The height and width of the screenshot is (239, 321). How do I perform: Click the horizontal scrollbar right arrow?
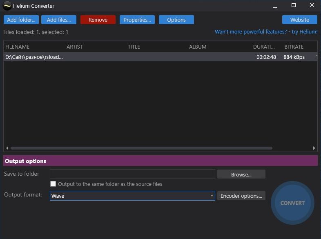click(x=314, y=148)
